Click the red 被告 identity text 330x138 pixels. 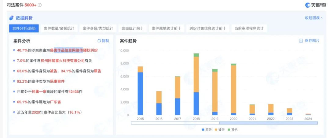tap(53, 71)
